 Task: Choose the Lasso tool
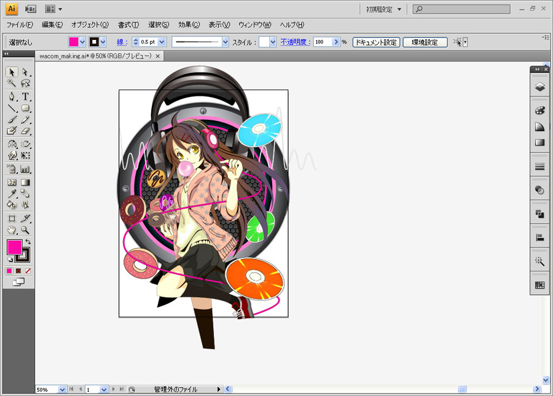coord(25,83)
